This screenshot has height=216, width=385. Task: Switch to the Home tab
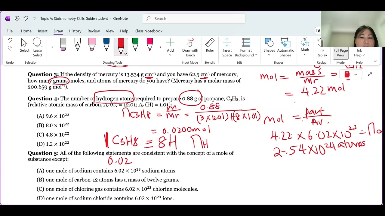click(x=26, y=31)
